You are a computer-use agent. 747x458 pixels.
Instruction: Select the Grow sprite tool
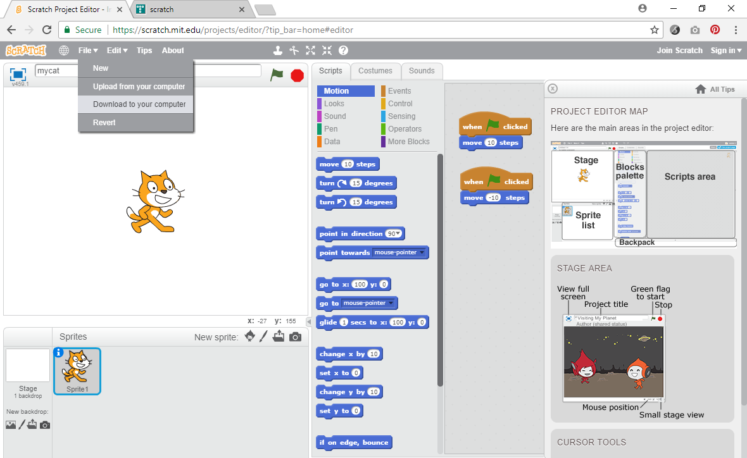310,51
